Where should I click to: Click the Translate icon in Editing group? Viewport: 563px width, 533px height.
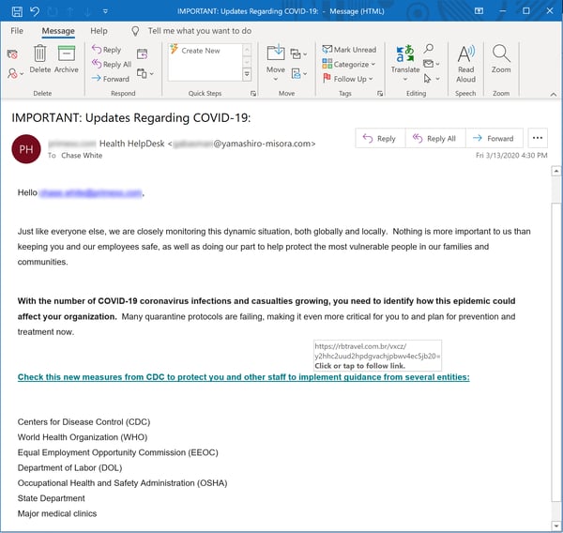click(405, 56)
